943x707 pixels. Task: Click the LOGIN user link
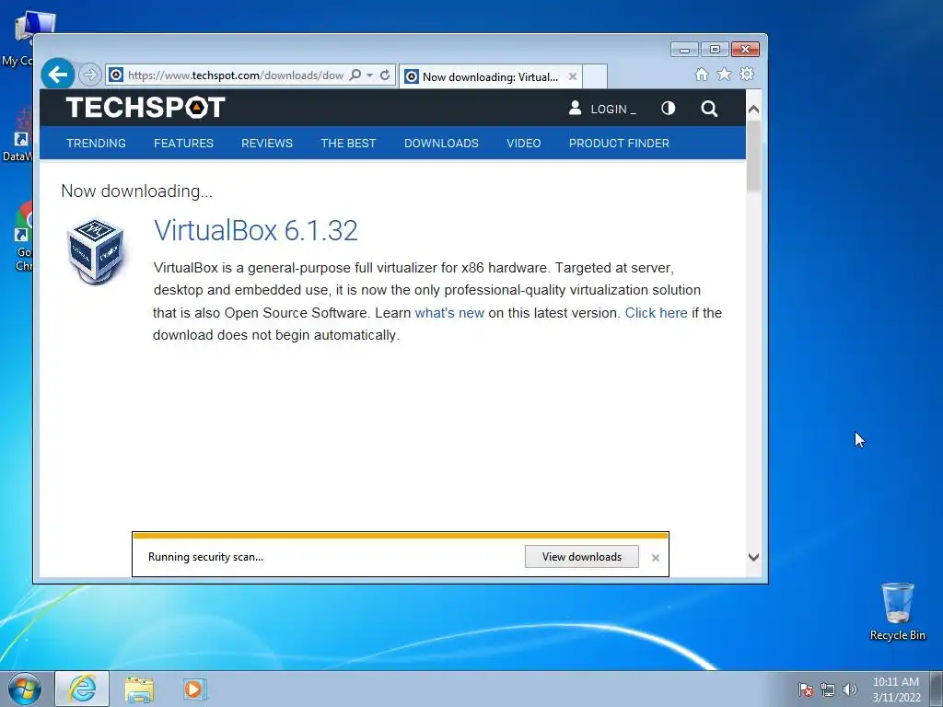click(602, 109)
